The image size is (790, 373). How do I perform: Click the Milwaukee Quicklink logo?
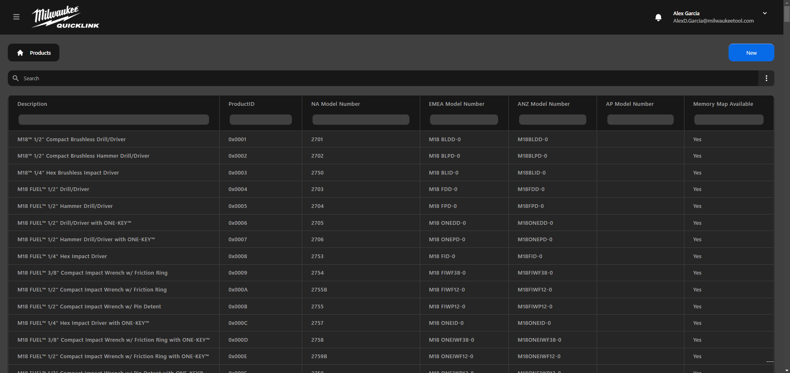pos(66,17)
